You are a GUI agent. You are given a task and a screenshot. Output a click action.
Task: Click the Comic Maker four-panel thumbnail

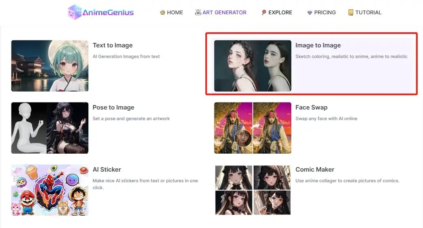253,190
